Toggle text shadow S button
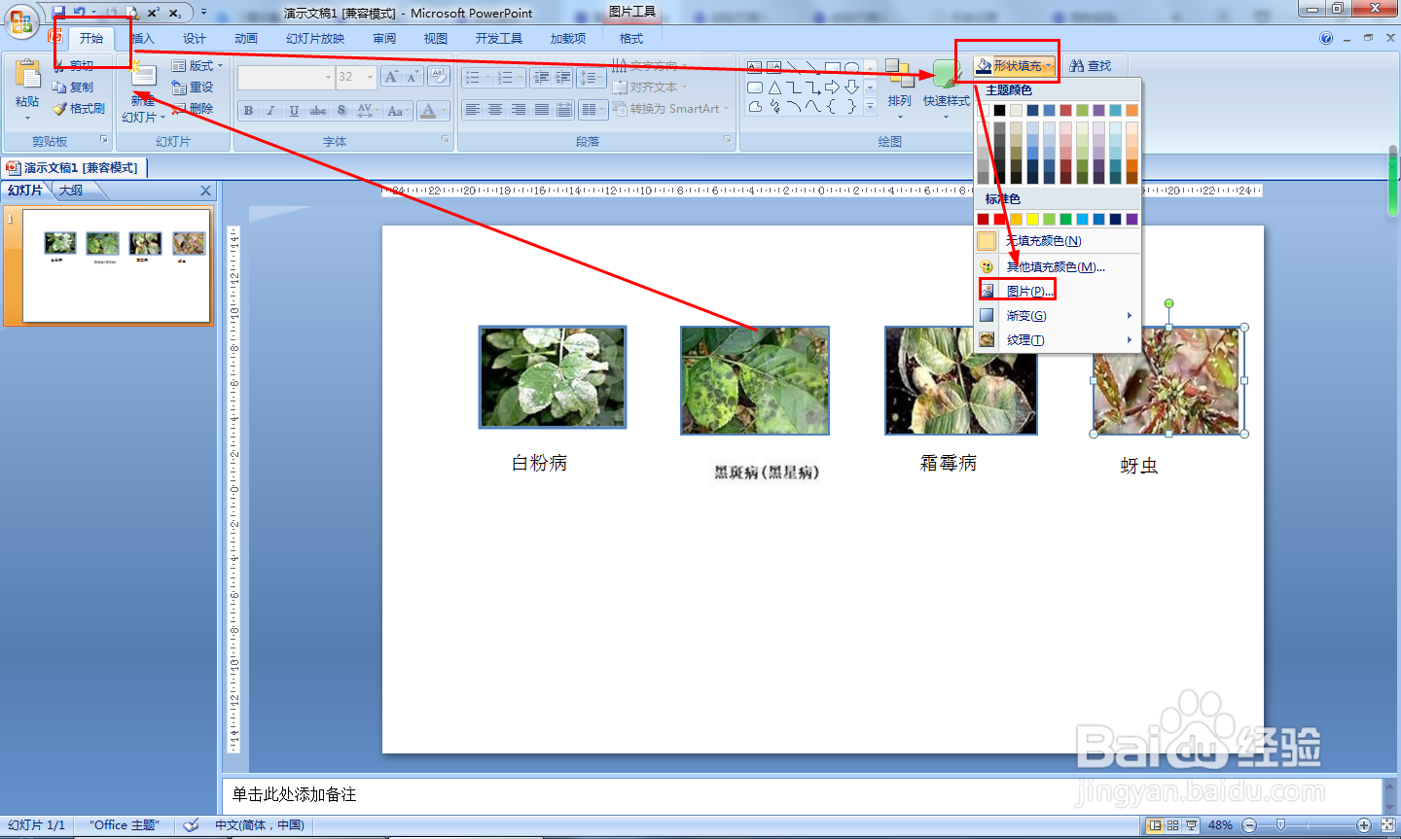The width and height of the screenshot is (1401, 839). 341,111
